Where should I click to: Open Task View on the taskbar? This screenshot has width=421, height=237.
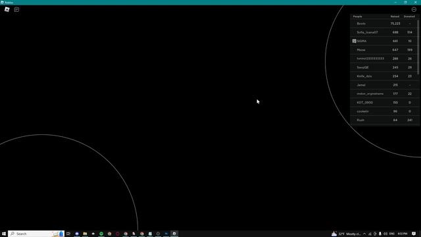68,234
